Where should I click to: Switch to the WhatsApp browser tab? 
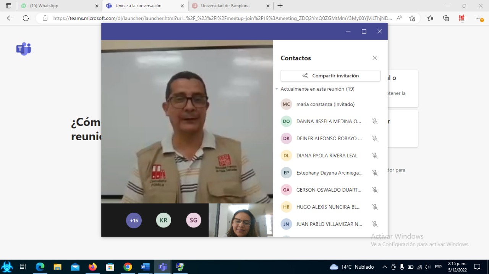[x=57, y=6]
